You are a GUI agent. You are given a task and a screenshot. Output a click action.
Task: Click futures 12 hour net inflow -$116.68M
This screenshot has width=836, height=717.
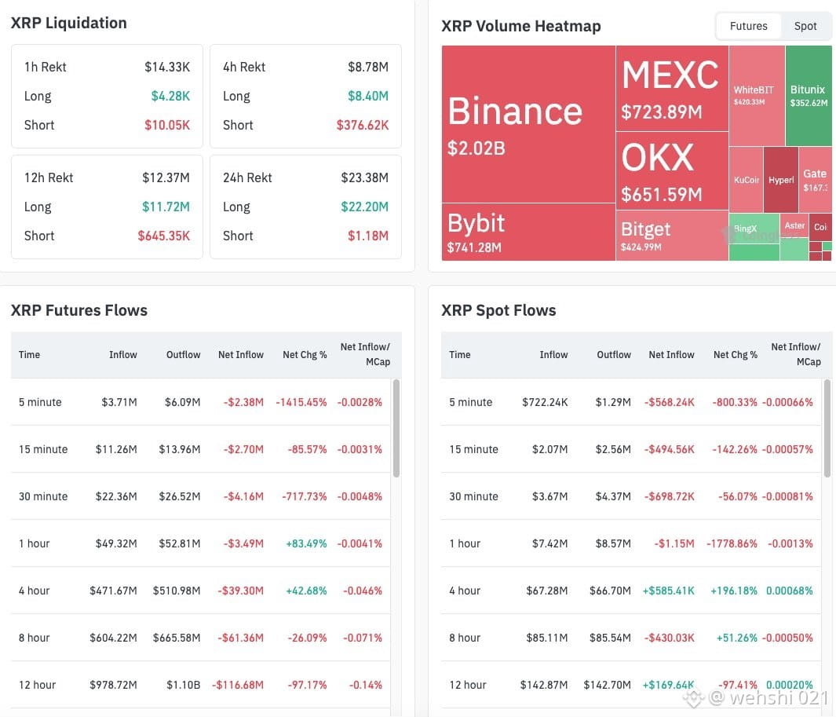(x=238, y=685)
